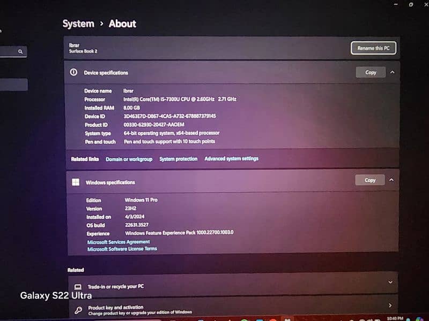
Task: Click the key icon for Product key and activation
Action: click(x=78, y=309)
